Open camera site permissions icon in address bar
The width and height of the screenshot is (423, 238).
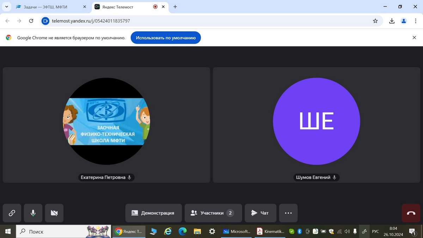pos(45,21)
